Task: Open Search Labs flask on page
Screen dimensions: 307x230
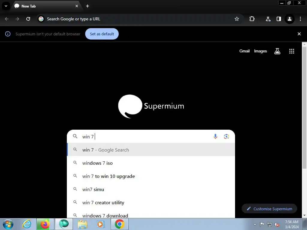Action: (x=277, y=51)
